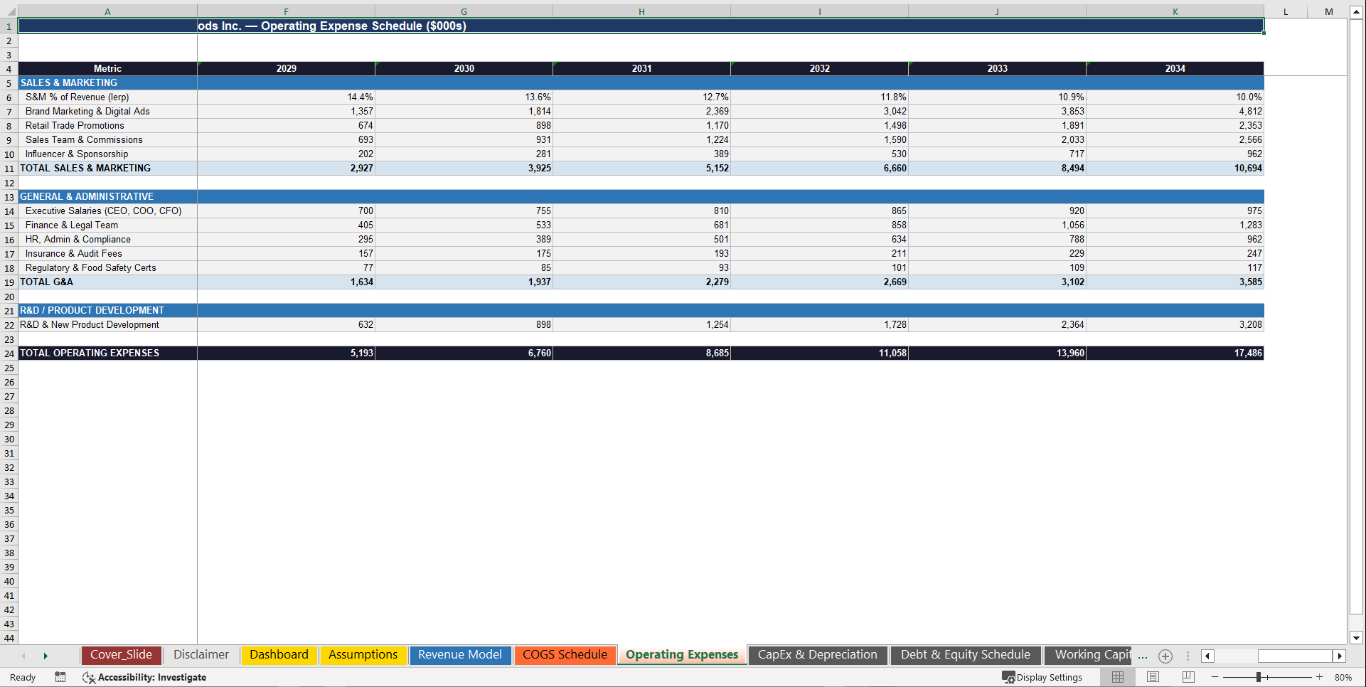Click the Zoom In plus icon
This screenshot has width=1366, height=687.
(x=1320, y=677)
